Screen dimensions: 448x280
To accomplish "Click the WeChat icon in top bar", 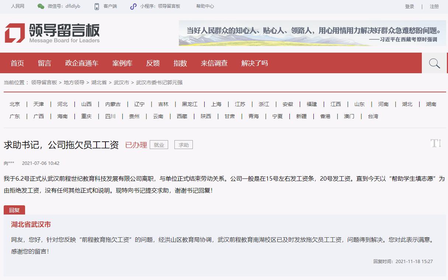I will click(x=41, y=6).
